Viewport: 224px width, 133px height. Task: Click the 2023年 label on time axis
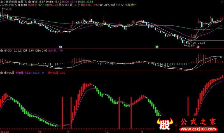5,131
